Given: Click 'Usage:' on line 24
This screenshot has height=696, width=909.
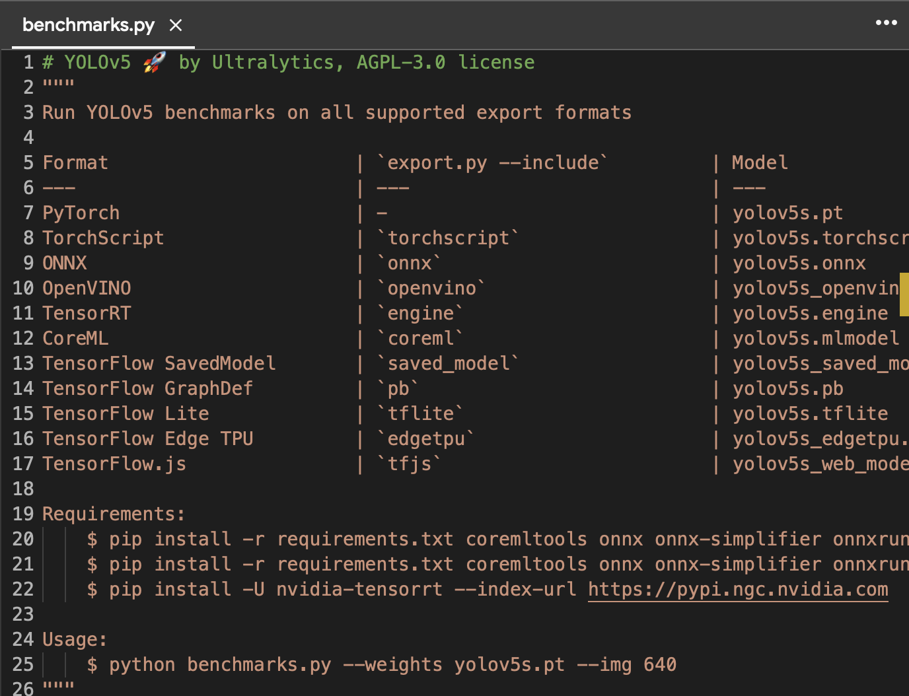Looking at the screenshot, I should pos(75,639).
